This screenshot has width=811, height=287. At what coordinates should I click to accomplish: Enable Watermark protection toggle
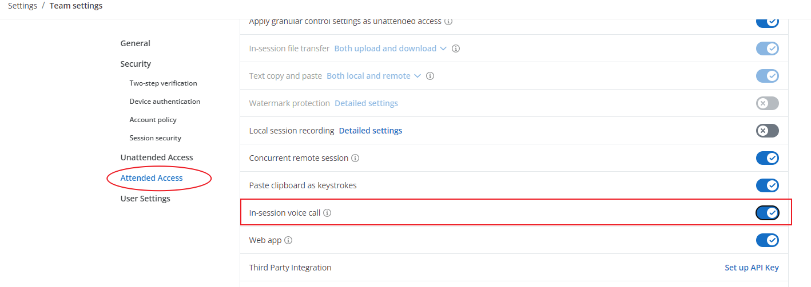point(768,103)
